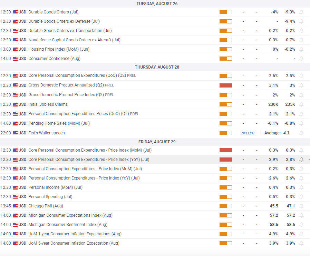
Task: Click the 230K consensus value for Jobless Claims
Action: 273,104
